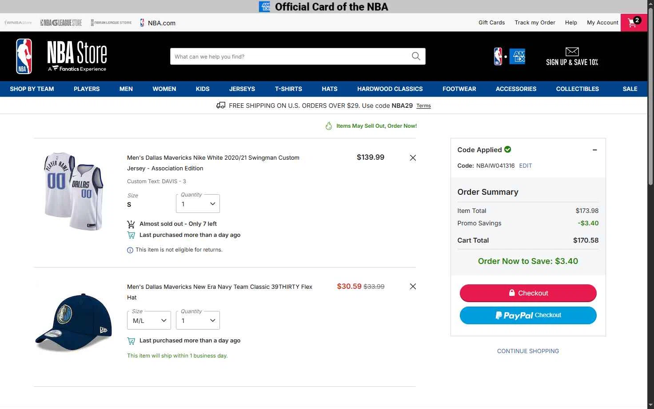Open the Kids menu
654x409 pixels.
point(203,89)
